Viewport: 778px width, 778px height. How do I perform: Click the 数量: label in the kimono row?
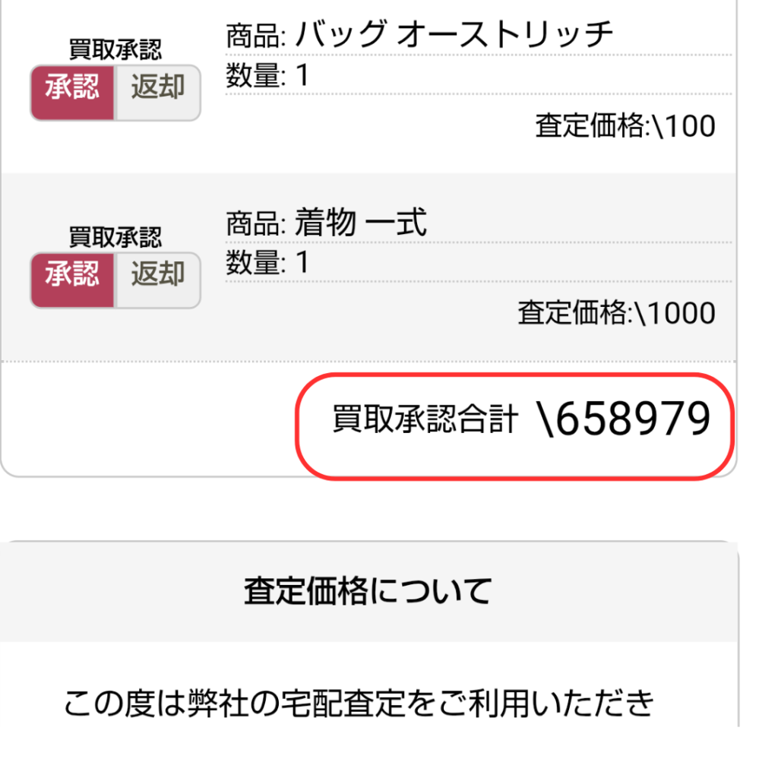[256, 262]
